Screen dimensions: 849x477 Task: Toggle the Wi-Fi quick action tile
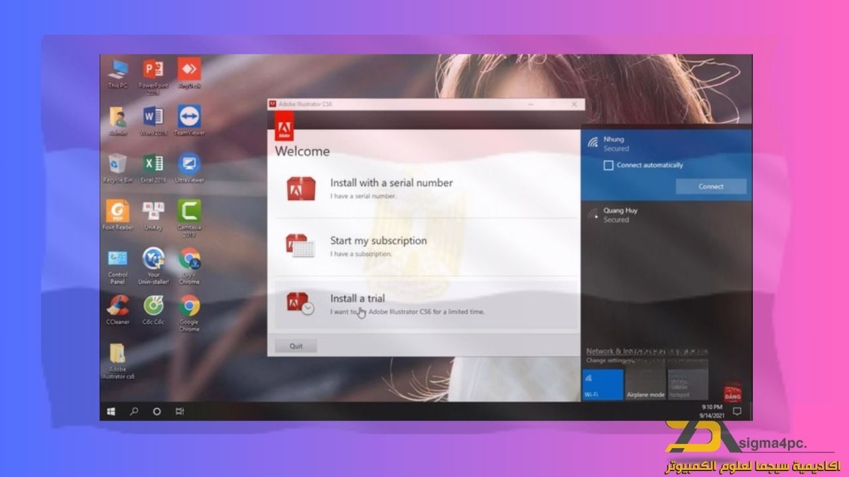603,384
